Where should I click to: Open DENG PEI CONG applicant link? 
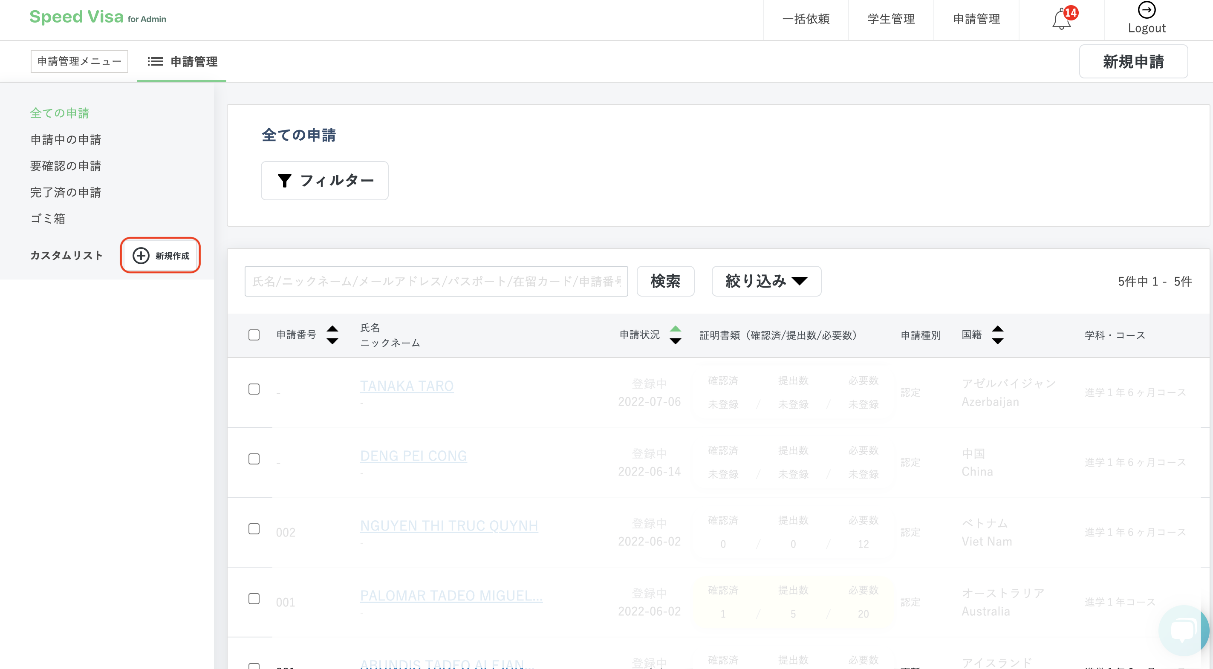click(413, 456)
